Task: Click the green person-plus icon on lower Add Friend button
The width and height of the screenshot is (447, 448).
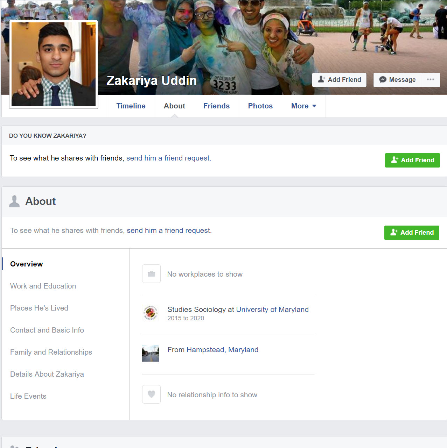Action: click(x=394, y=232)
